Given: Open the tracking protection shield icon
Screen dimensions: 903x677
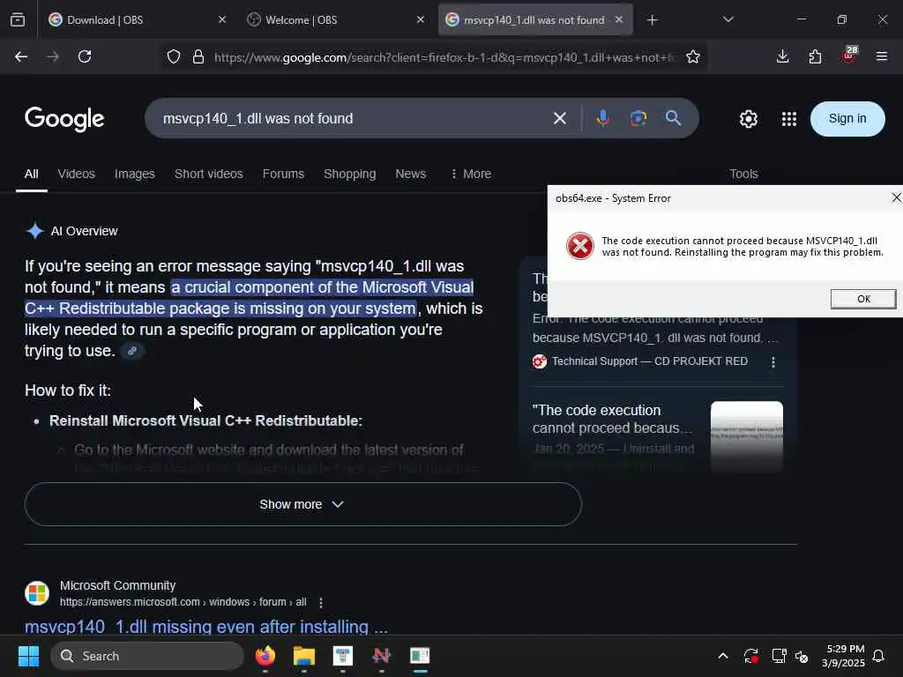Looking at the screenshot, I should pyautogui.click(x=174, y=56).
